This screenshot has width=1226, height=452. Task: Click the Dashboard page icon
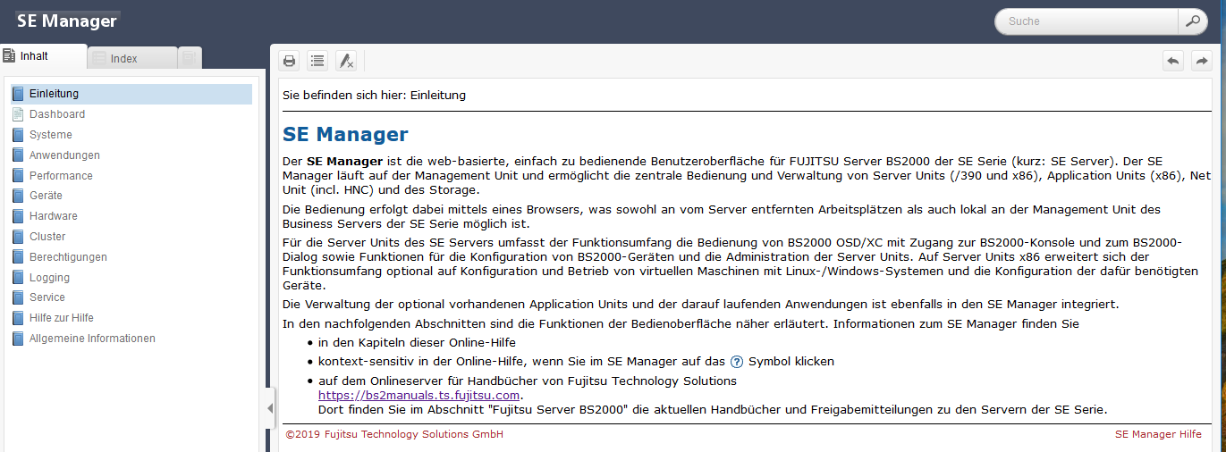click(x=18, y=114)
